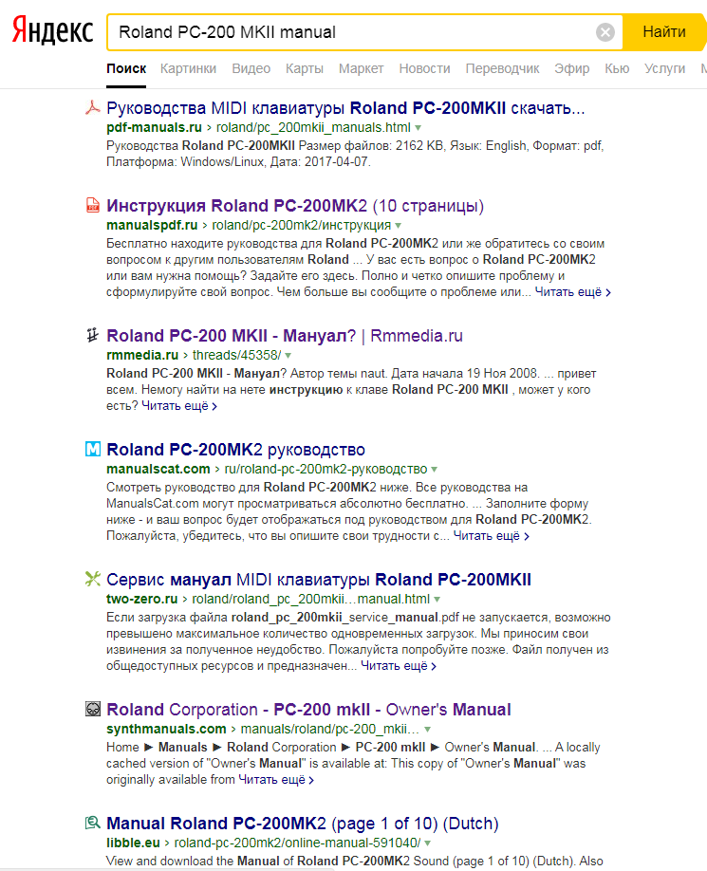Click the rmmedia.ru favicon
The width and height of the screenshot is (707, 871).
tap(93, 335)
